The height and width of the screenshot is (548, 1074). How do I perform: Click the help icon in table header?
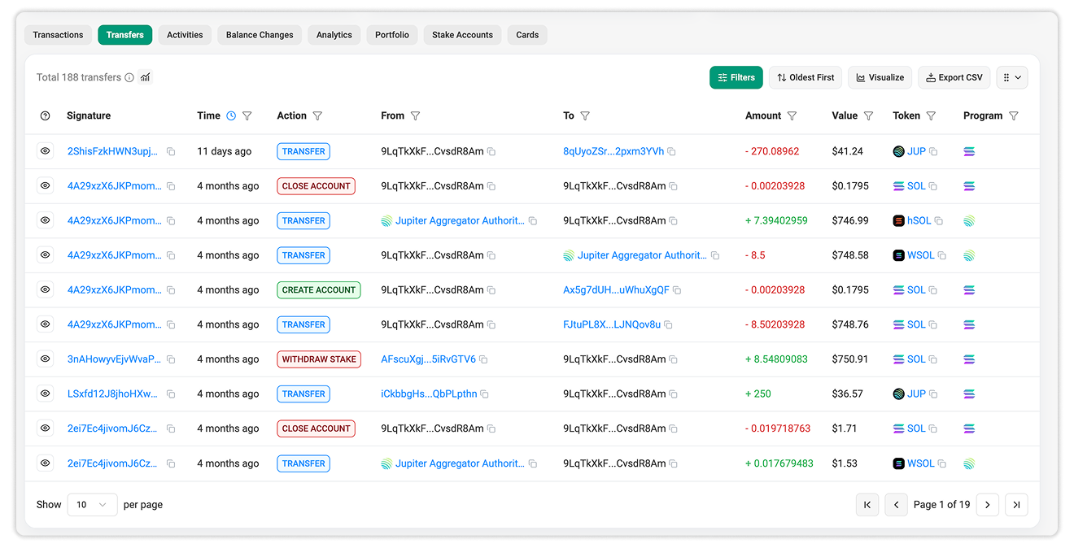pos(45,116)
